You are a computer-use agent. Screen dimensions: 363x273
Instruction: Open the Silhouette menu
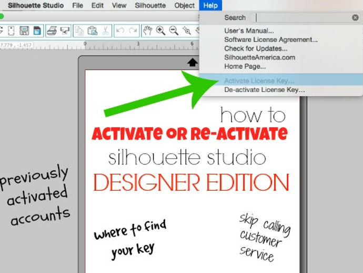pyautogui.click(x=150, y=5)
